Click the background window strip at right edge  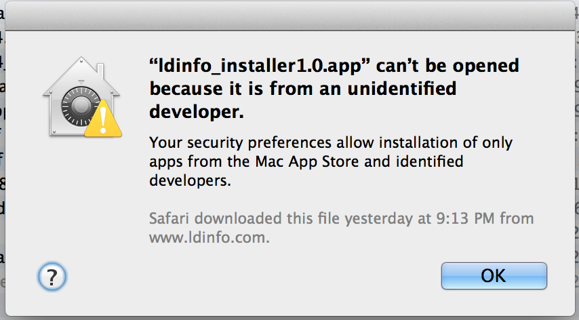577,160
